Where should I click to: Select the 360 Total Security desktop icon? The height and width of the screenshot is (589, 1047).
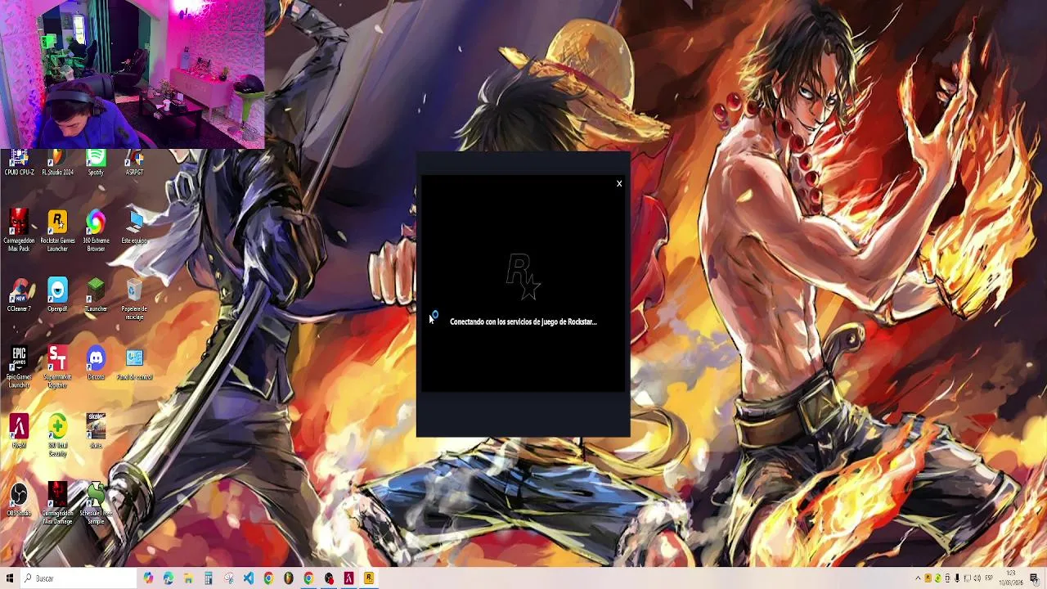(57, 435)
